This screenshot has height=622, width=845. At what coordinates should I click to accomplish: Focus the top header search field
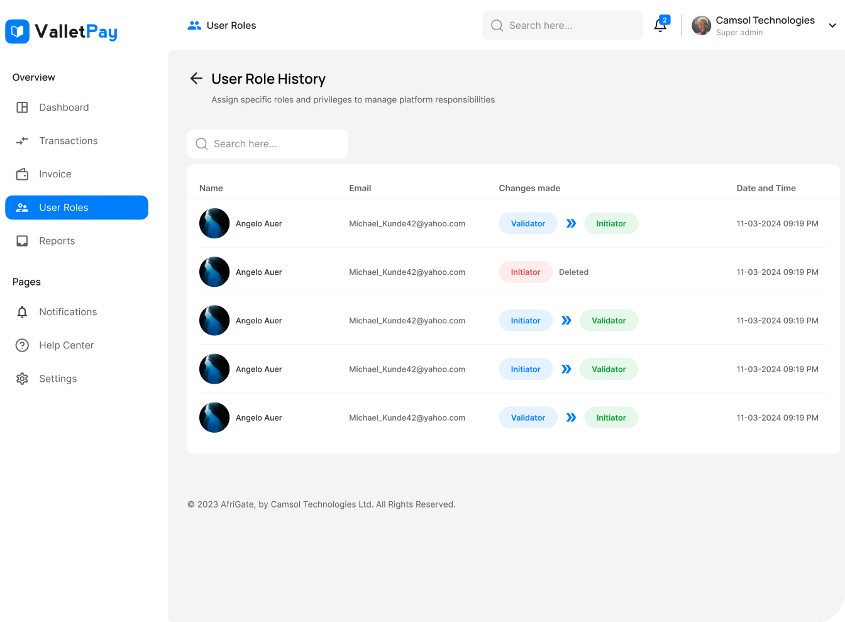pos(563,26)
